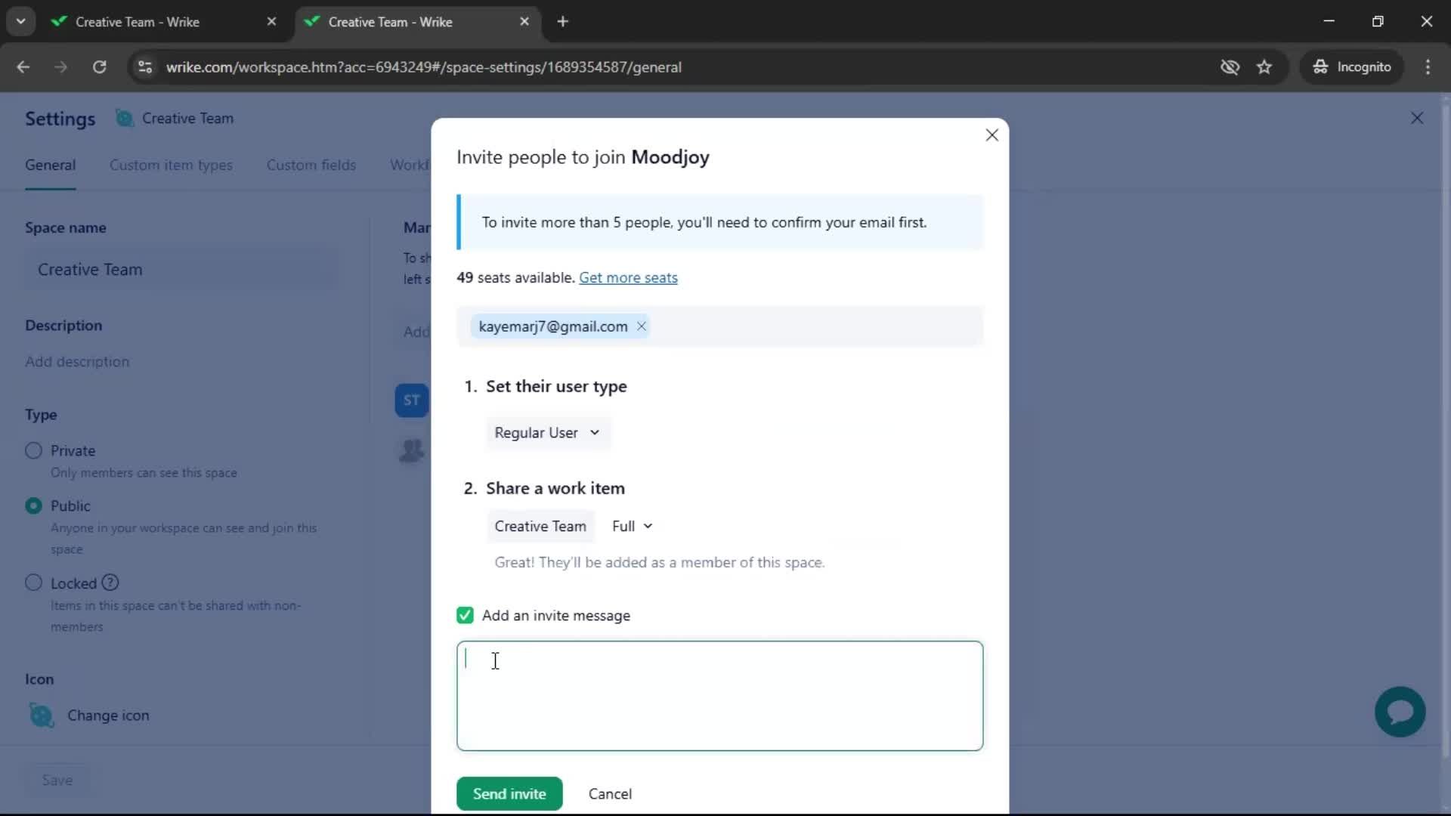Click the third-party cookies blocked eye icon
1451x816 pixels.
click(x=1230, y=67)
